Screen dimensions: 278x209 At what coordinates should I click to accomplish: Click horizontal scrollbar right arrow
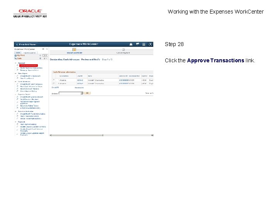(152, 135)
